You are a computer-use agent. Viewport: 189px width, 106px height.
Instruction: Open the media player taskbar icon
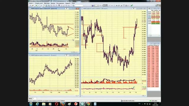click(x=50, y=104)
